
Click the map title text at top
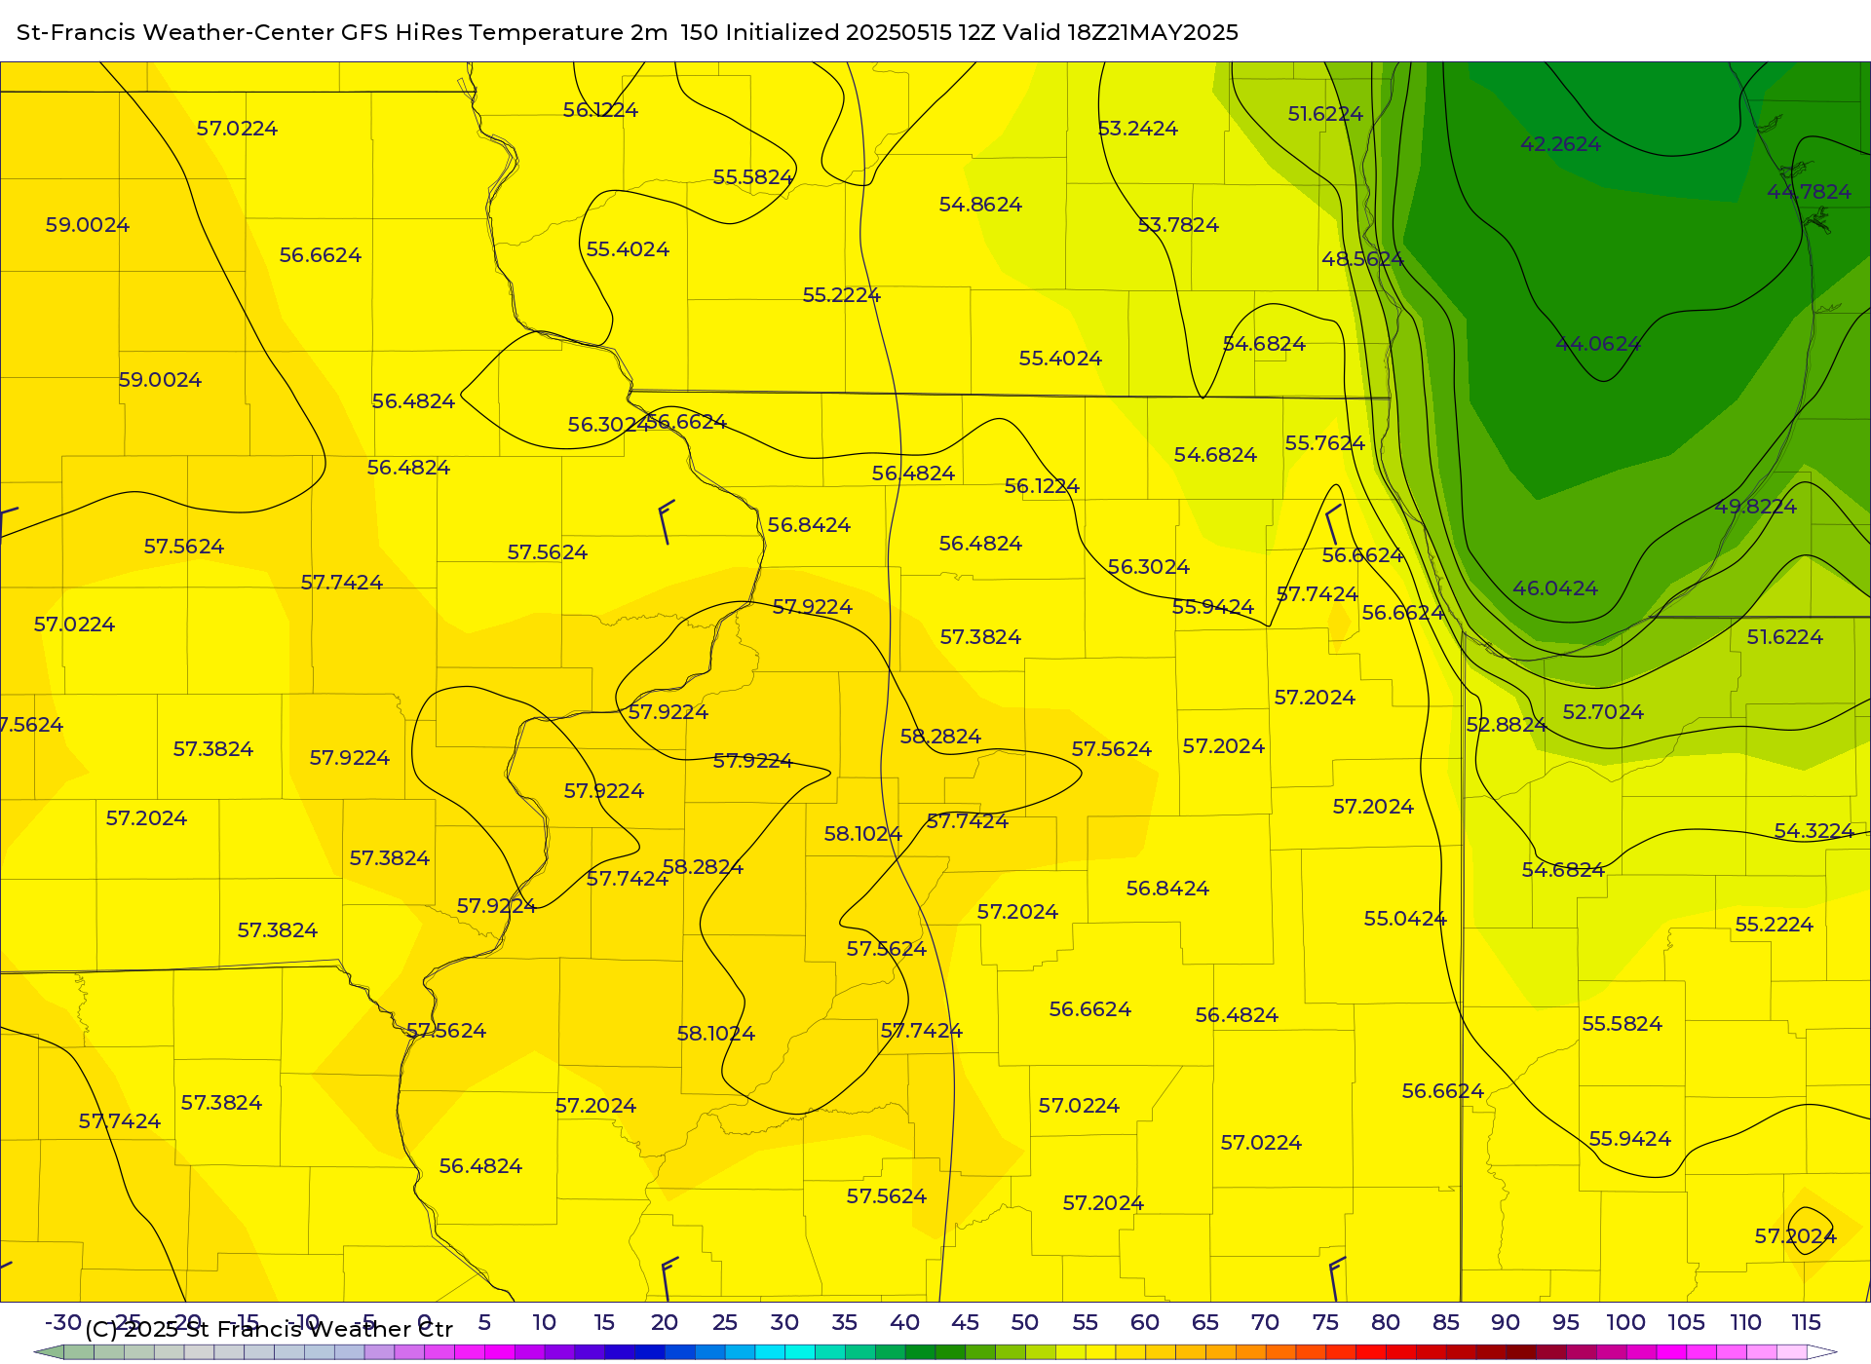click(628, 32)
